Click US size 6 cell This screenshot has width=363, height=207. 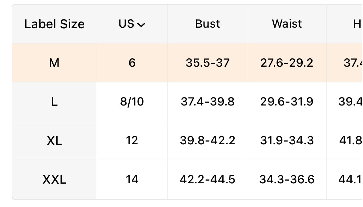pos(132,63)
